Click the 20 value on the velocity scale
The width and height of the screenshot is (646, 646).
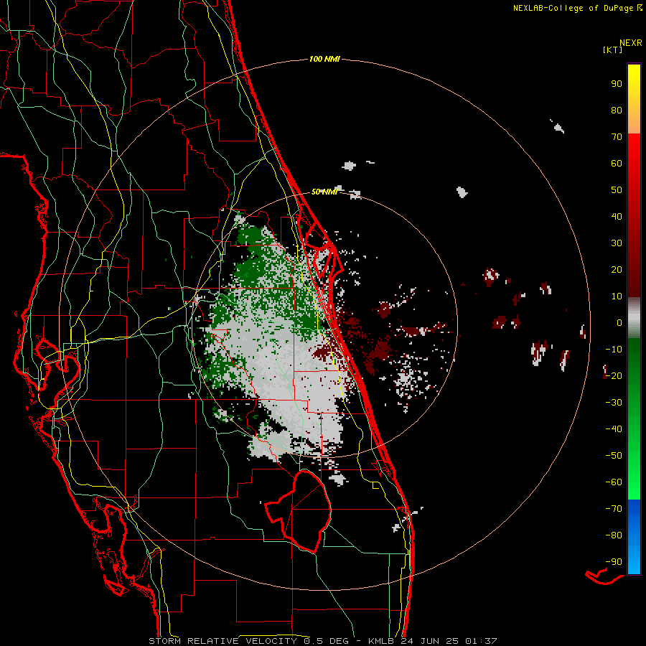click(x=617, y=269)
